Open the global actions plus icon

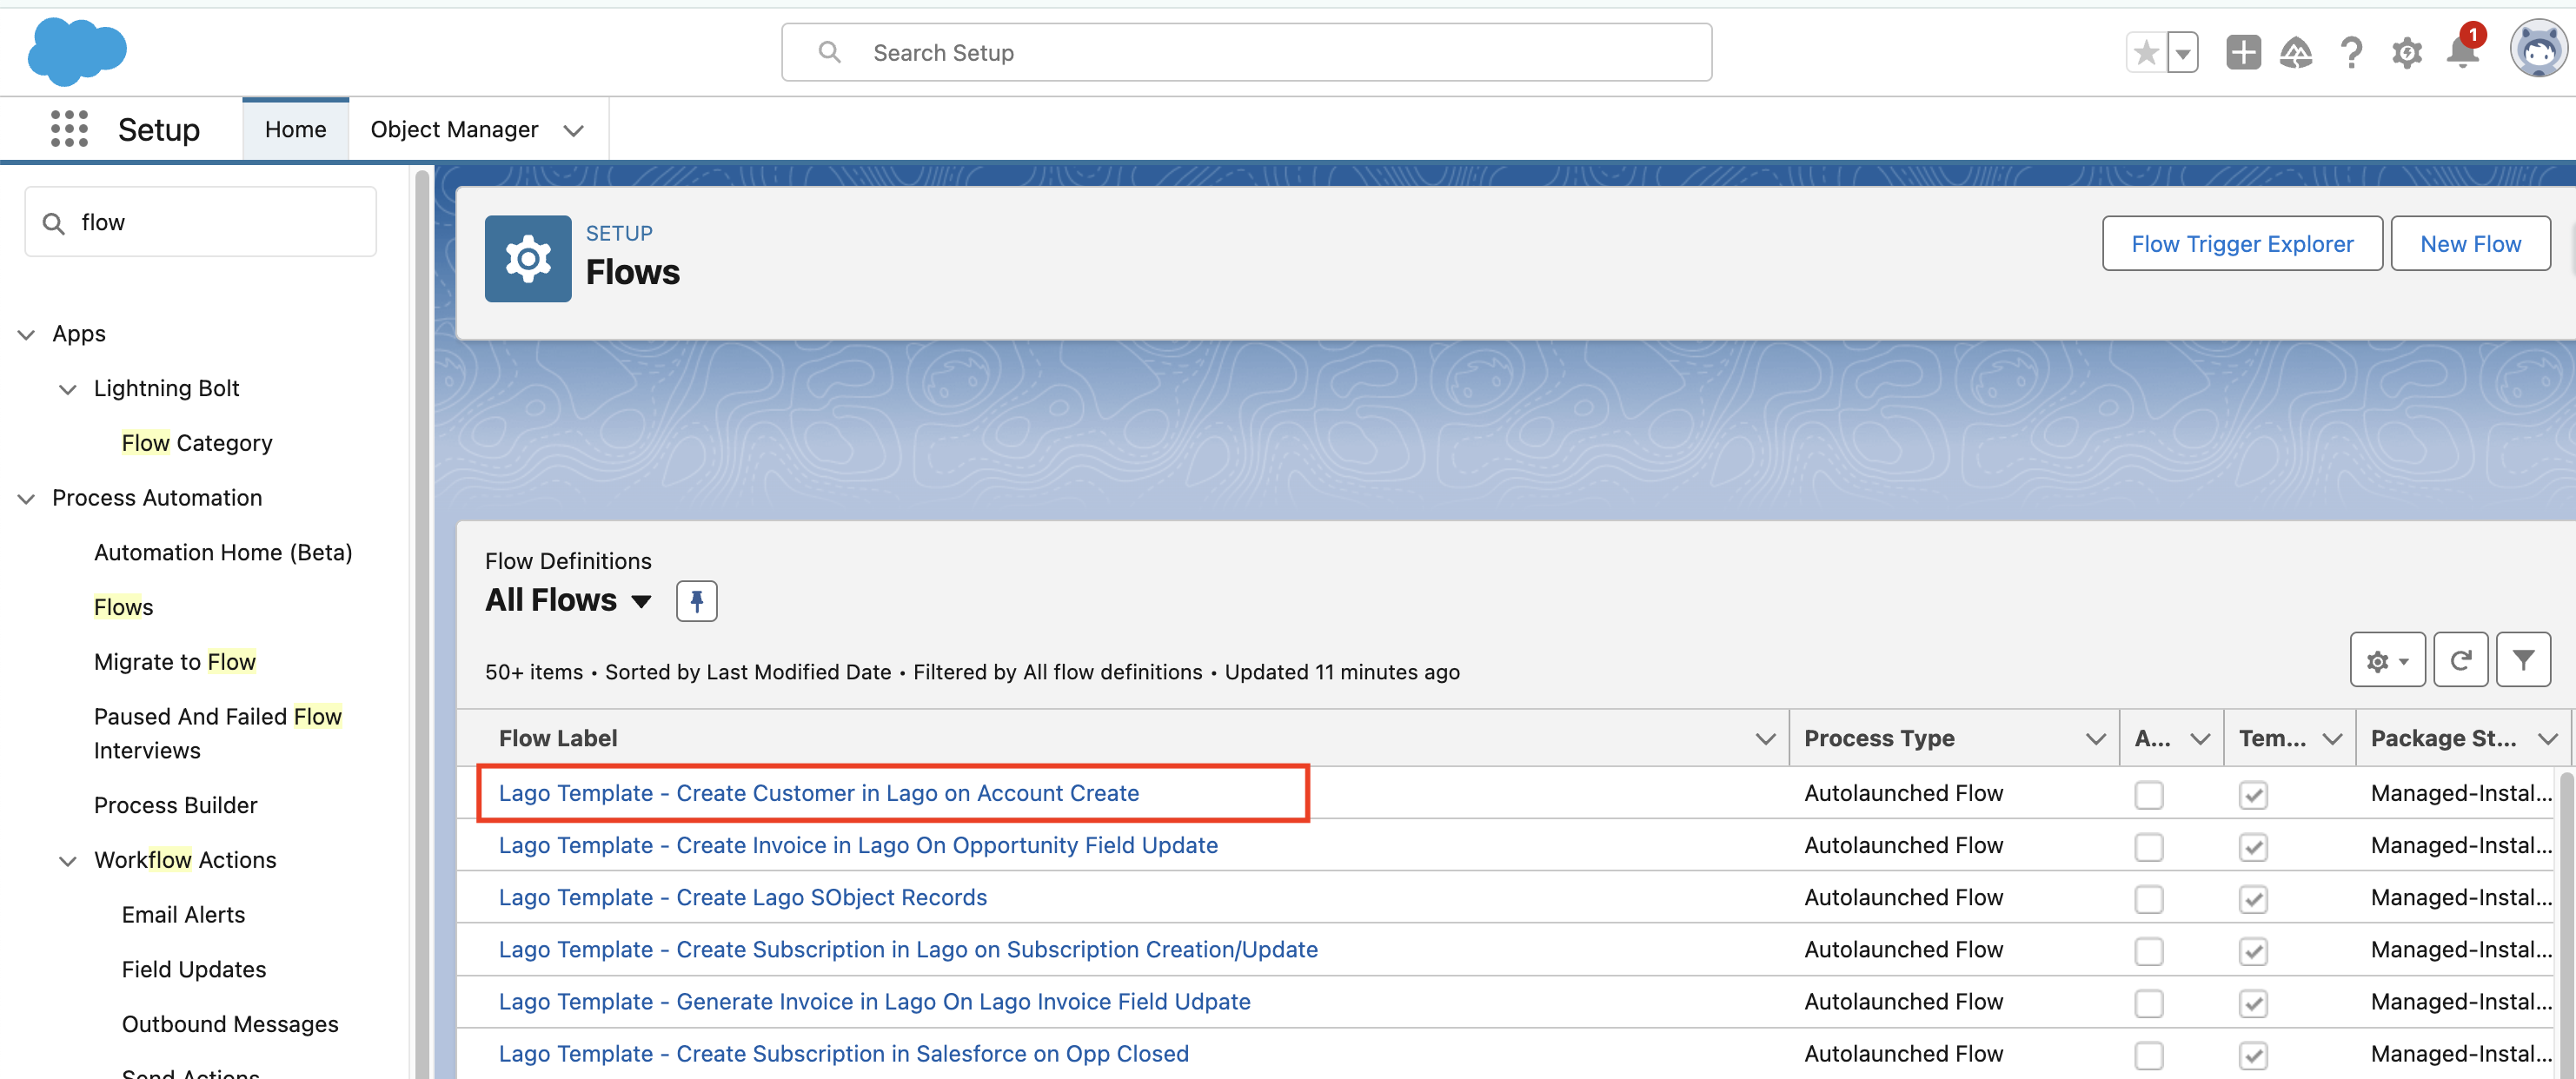pyautogui.click(x=2243, y=52)
